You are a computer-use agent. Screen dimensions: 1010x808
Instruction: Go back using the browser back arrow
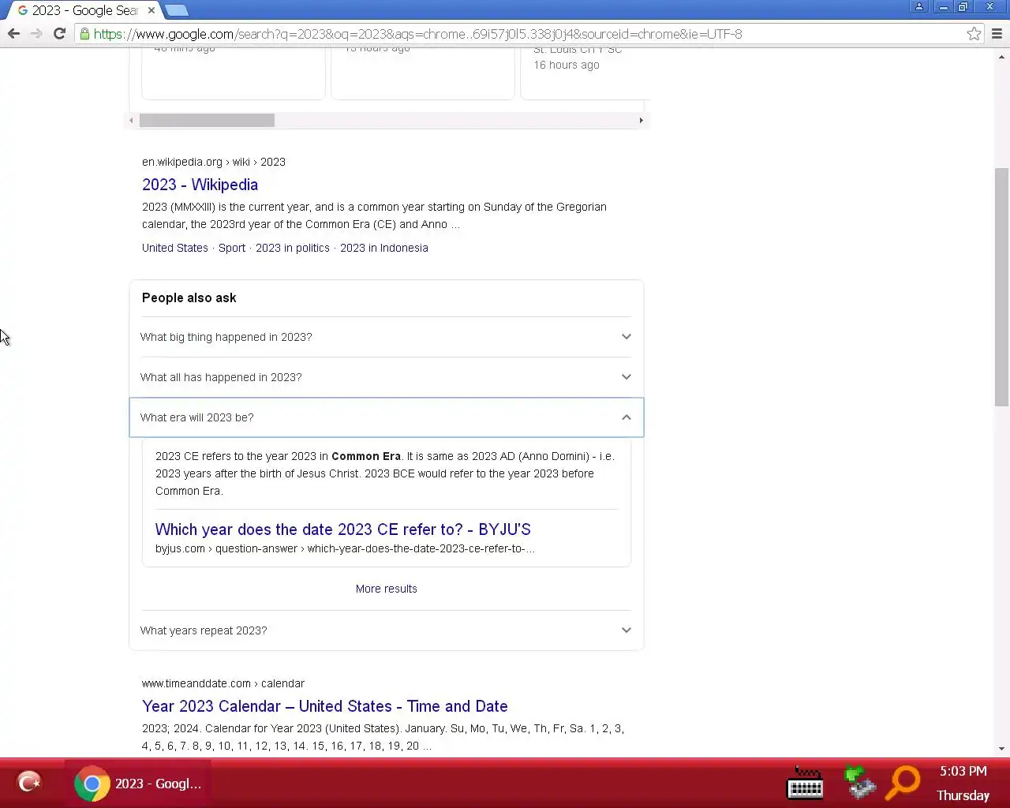pos(13,34)
